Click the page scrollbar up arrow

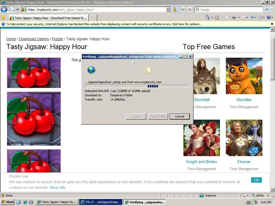pyautogui.click(x=272, y=30)
